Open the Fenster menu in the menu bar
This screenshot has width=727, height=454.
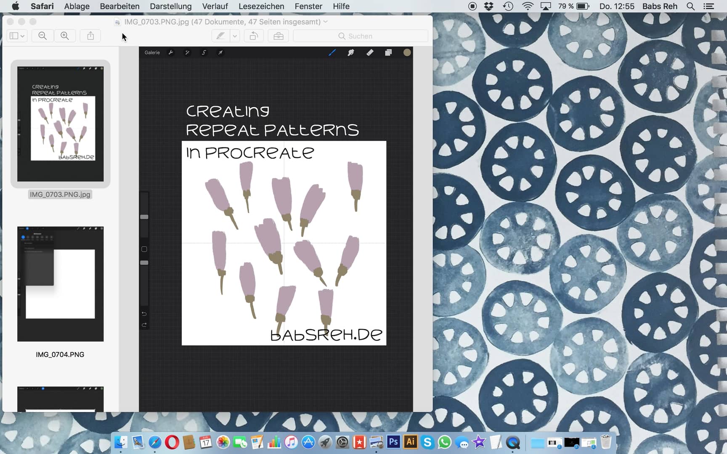pyautogui.click(x=308, y=6)
